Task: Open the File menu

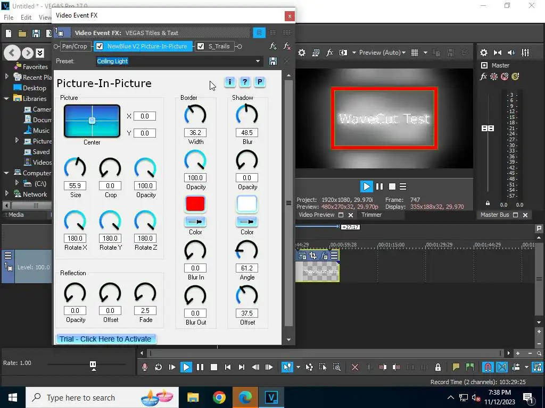Action: point(9,18)
